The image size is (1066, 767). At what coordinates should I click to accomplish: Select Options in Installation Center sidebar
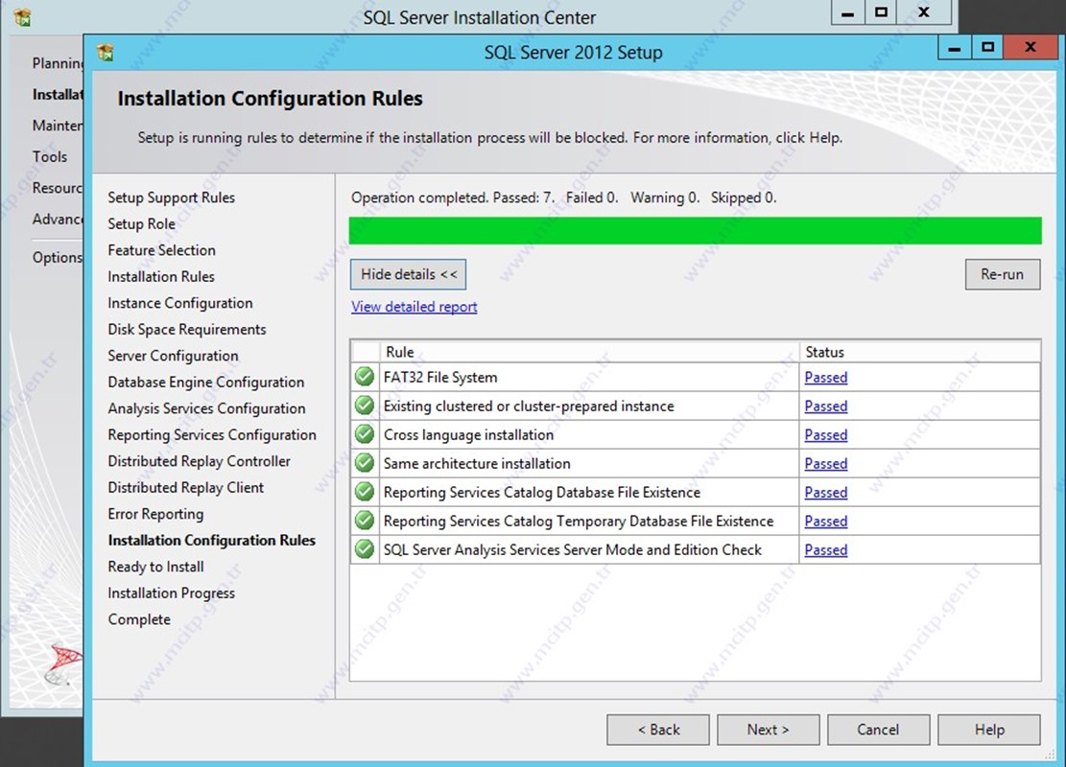[58, 258]
